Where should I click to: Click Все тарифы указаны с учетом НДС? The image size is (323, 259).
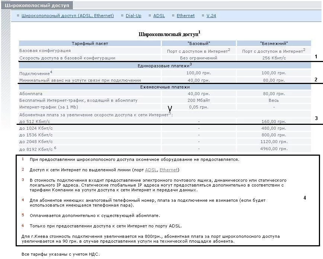click(x=61, y=254)
